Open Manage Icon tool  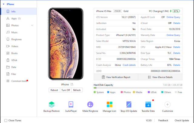click(109, 105)
